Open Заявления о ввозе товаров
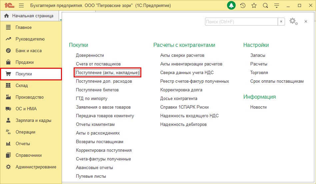316x184 pixels. point(103,107)
